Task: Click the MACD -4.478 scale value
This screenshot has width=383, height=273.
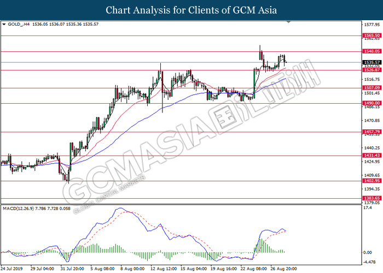Action: coord(369,262)
